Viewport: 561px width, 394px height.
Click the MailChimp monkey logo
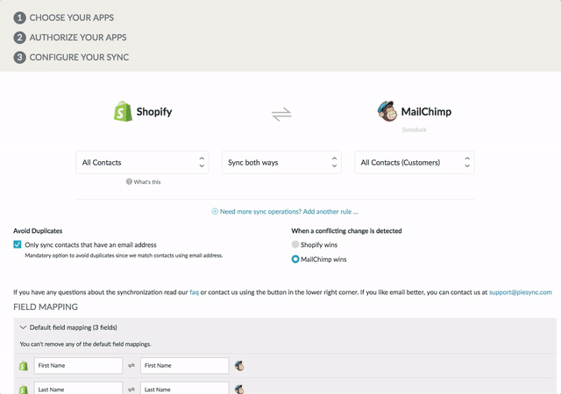point(387,111)
